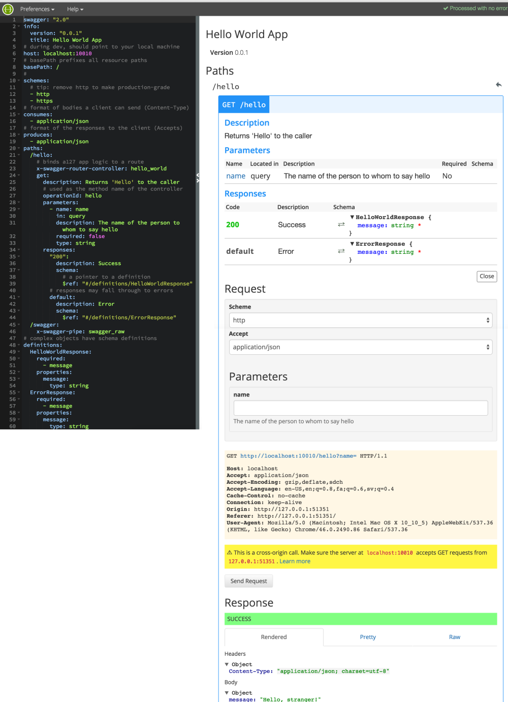Click swap-view icon next to HelloWorldResponse schema
The image size is (508, 702).
click(x=341, y=224)
